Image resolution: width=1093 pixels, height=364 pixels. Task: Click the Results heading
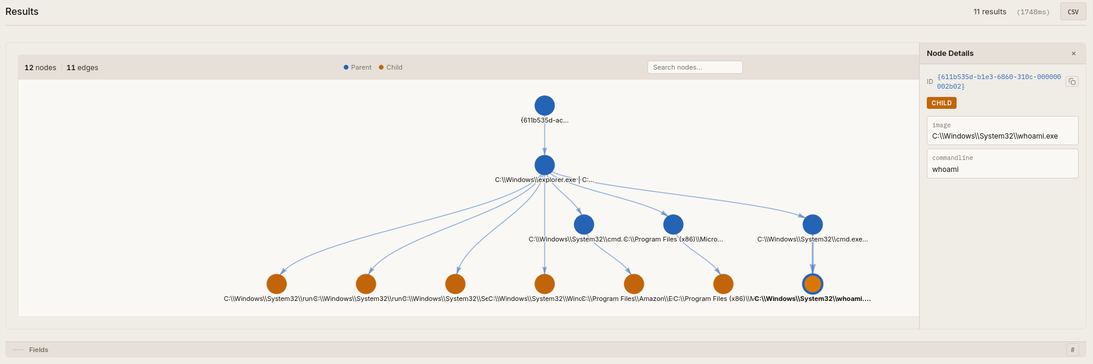22,11
